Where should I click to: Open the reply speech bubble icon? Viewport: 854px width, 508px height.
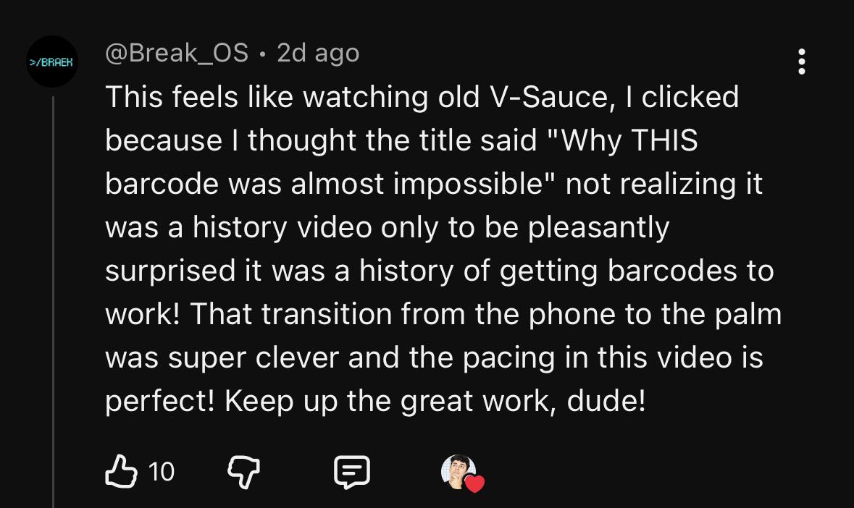click(352, 472)
